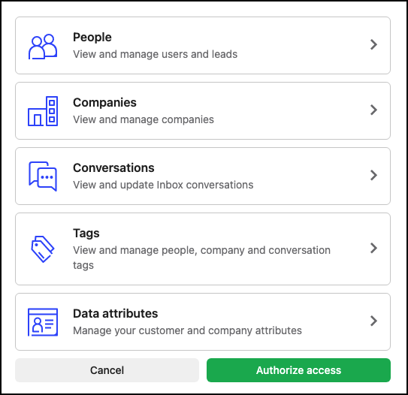
Task: Click 'View and update Inbox conversations' description
Action: point(163,185)
